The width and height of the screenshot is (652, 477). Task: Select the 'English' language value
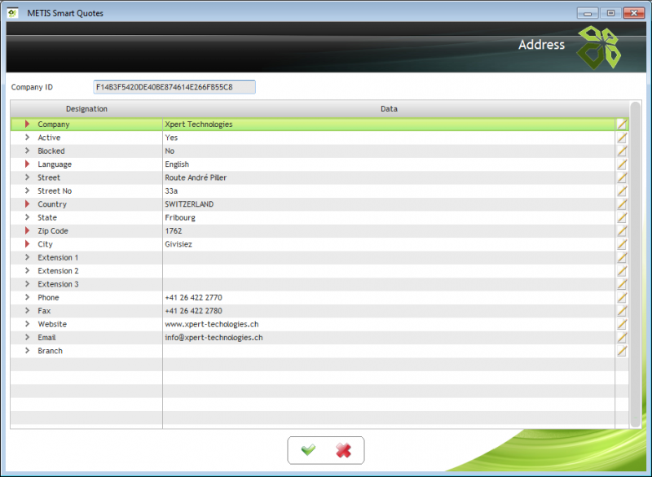tap(177, 164)
